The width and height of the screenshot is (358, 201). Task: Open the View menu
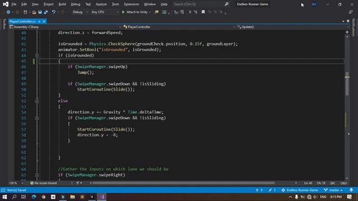(x=35, y=4)
